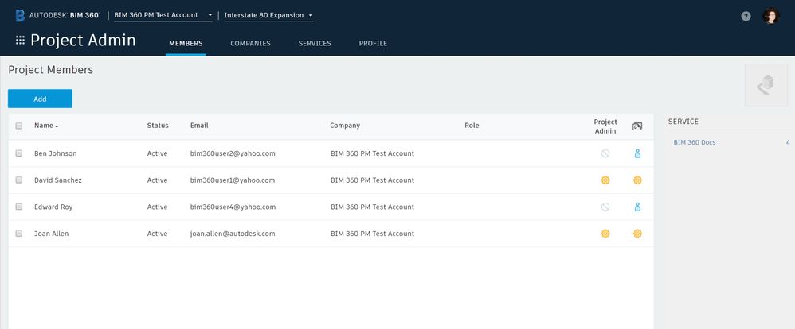Check the Edward Roy row checkbox

(19, 207)
